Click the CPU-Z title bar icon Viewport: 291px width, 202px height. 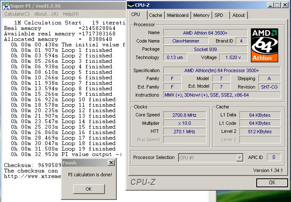[x=131, y=5]
